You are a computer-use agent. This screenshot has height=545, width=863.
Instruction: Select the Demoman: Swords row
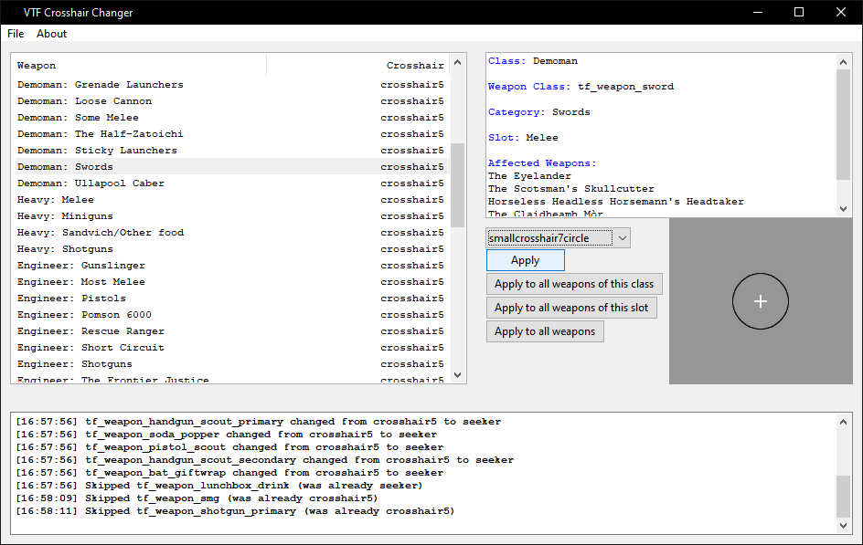[x=232, y=166]
